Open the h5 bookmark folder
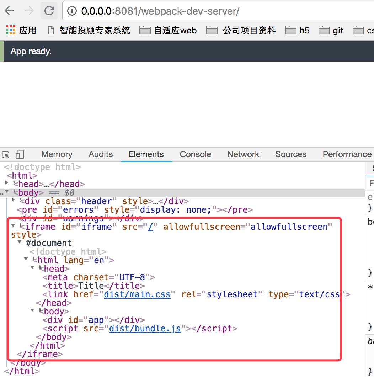Viewport: 374px width, 377px height. pyautogui.click(x=297, y=30)
